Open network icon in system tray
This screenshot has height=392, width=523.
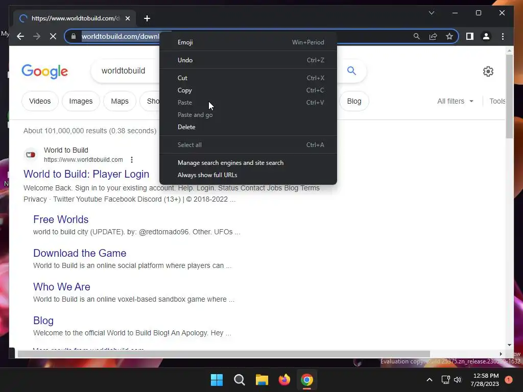[x=445, y=380]
